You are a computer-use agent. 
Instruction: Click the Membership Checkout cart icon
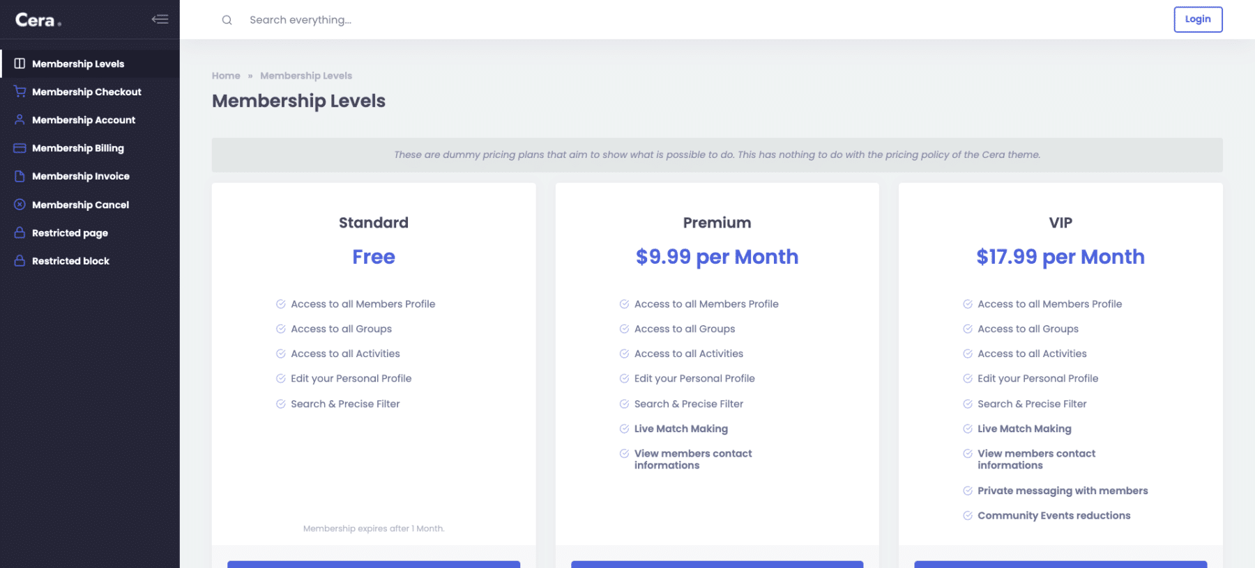tap(19, 91)
